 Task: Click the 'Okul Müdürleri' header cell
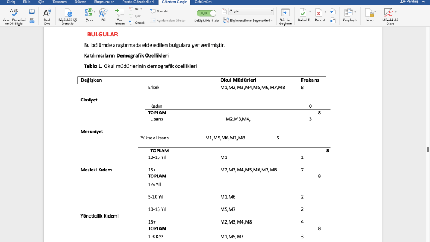click(257, 80)
